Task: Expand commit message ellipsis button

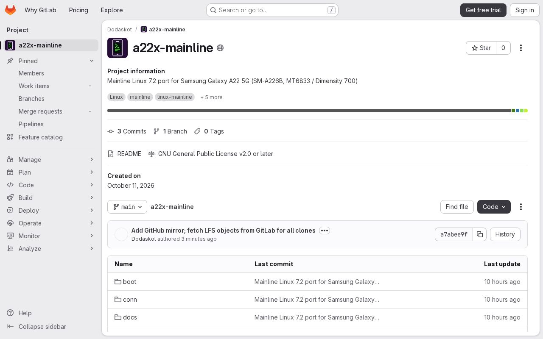Action: (325, 231)
